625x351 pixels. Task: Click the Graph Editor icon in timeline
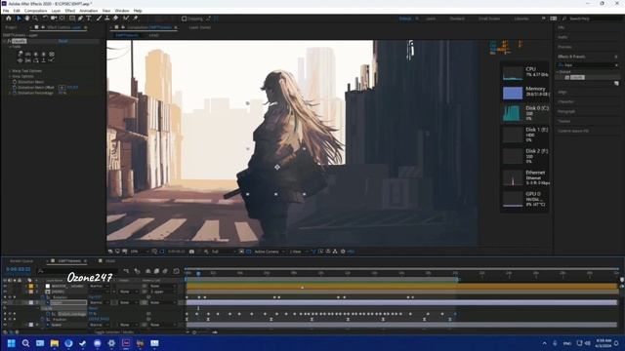(x=176, y=271)
